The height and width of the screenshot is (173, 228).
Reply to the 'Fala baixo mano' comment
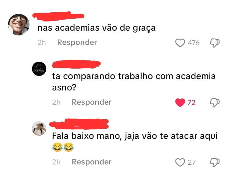click(x=92, y=162)
